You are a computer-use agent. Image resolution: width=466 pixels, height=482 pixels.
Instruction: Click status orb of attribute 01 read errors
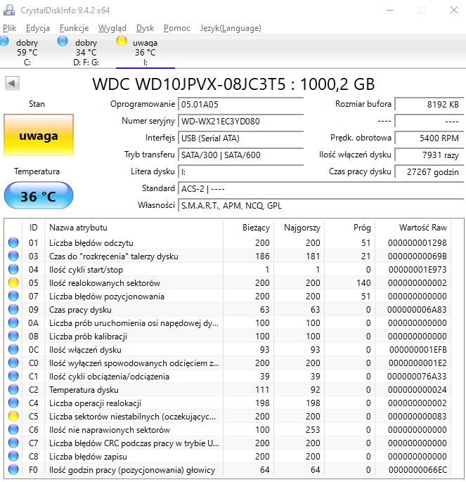pyautogui.click(x=13, y=242)
